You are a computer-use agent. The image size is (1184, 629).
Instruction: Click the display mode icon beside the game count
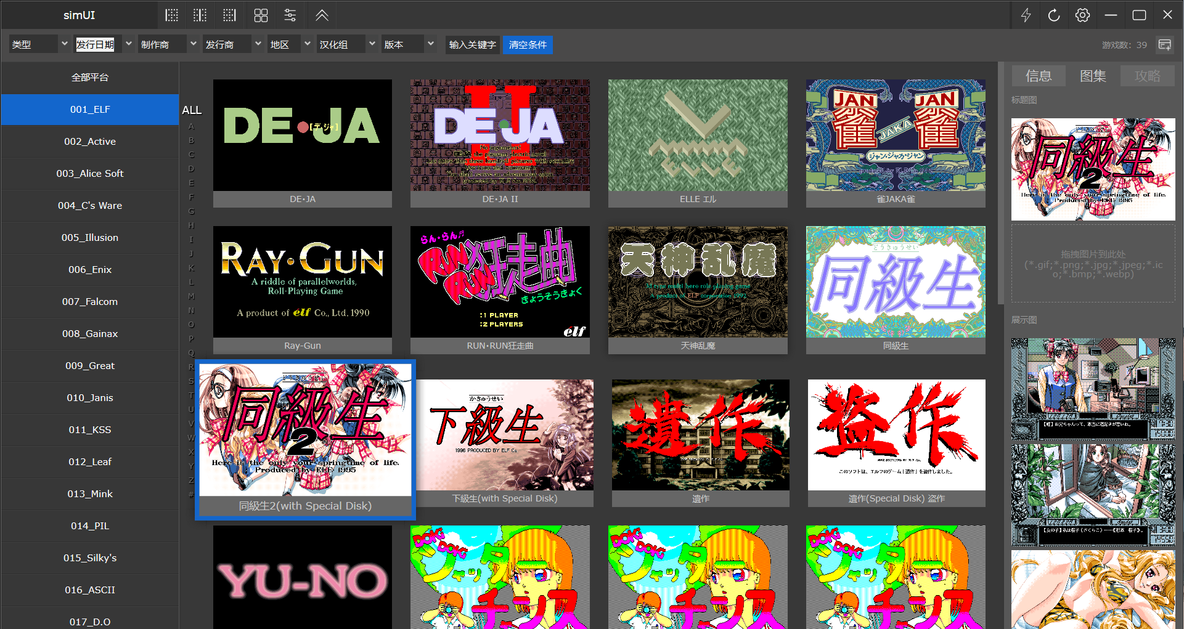click(x=1165, y=45)
